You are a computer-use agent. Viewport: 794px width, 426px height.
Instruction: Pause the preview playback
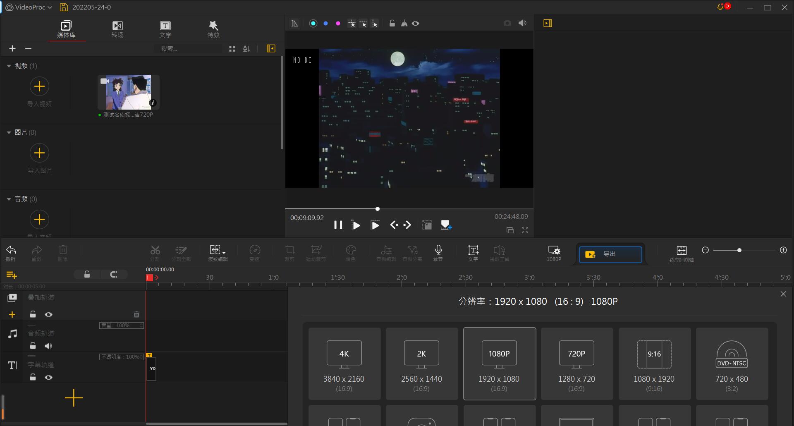pos(338,225)
